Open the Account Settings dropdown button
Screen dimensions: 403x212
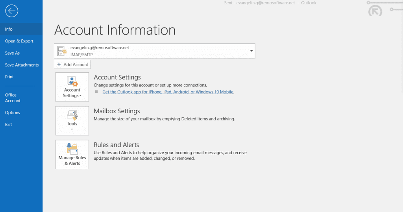[72, 87]
